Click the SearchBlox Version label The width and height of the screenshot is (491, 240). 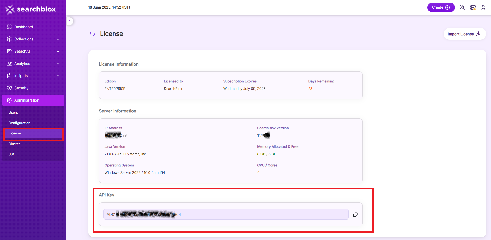[x=273, y=128]
